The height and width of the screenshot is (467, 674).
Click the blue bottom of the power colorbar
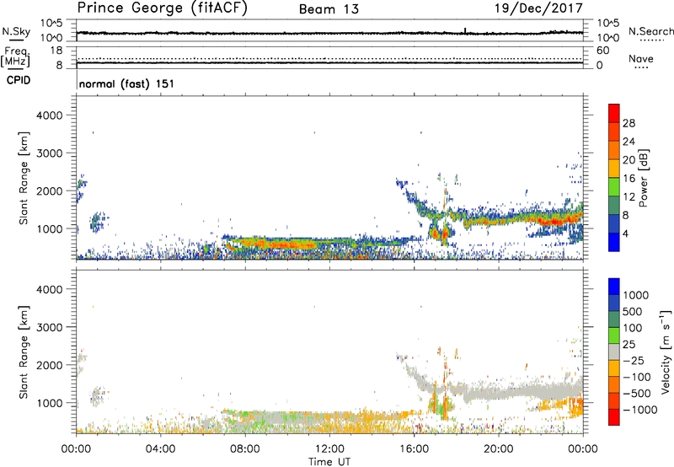(x=614, y=242)
